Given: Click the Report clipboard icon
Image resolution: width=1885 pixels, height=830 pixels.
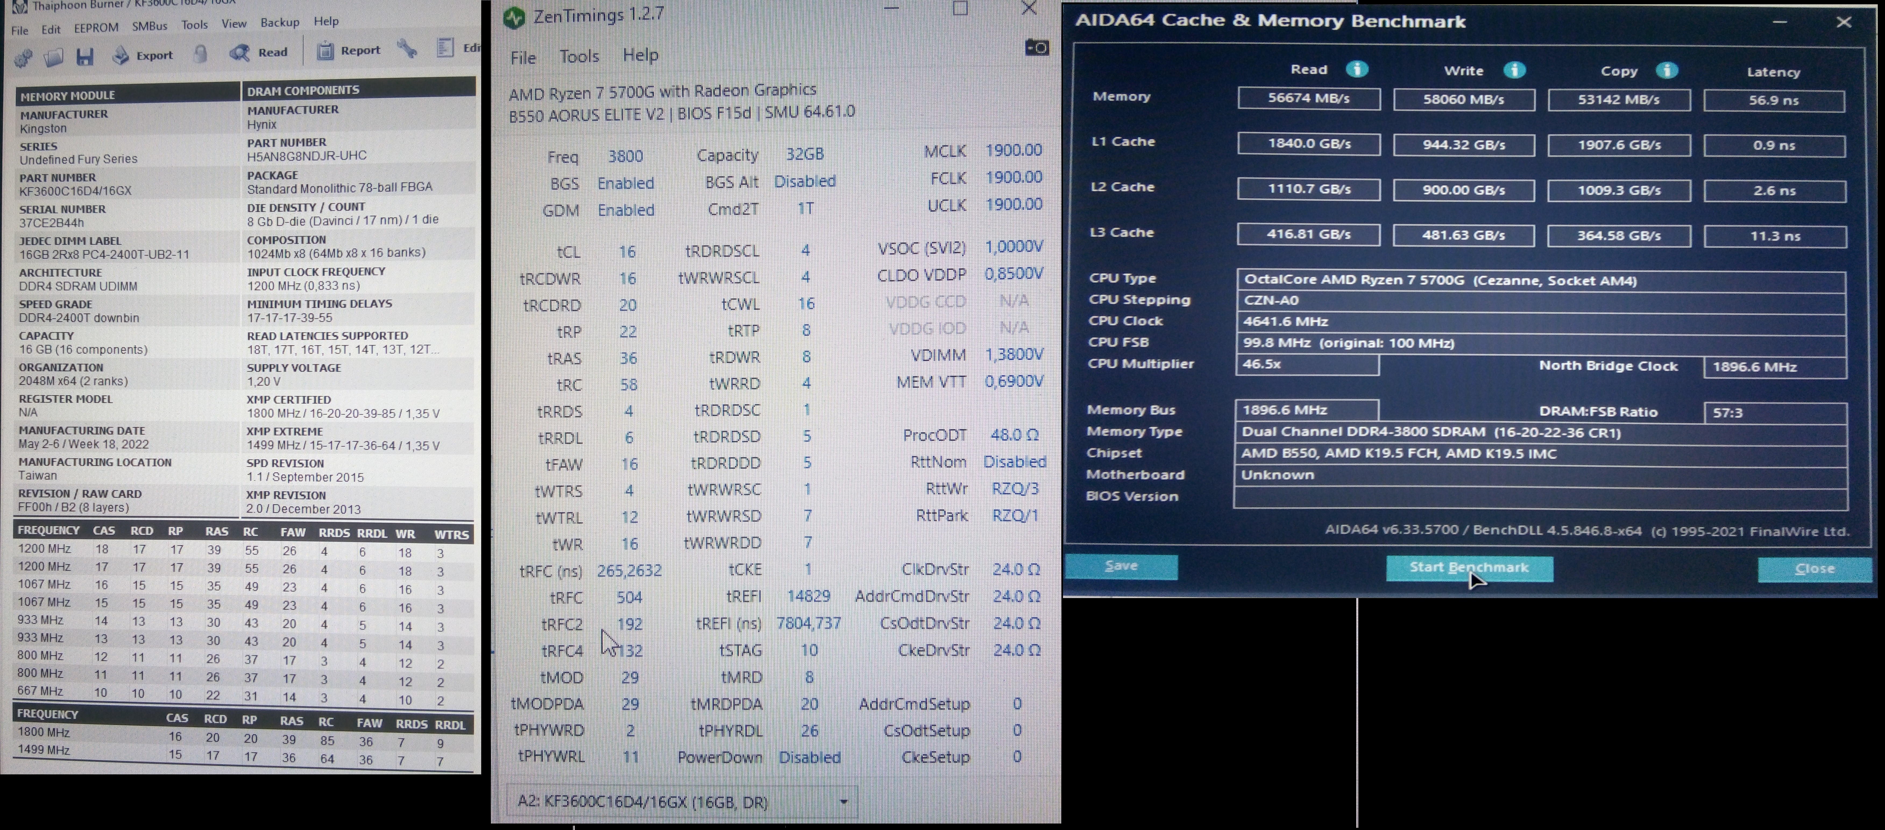Looking at the screenshot, I should click(326, 51).
